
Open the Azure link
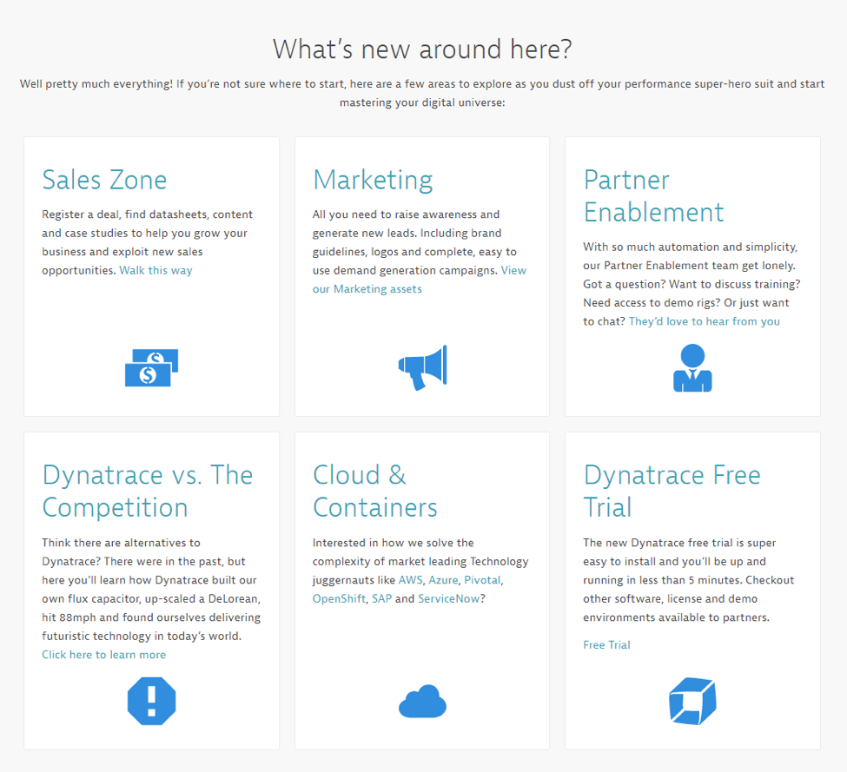coord(444,580)
